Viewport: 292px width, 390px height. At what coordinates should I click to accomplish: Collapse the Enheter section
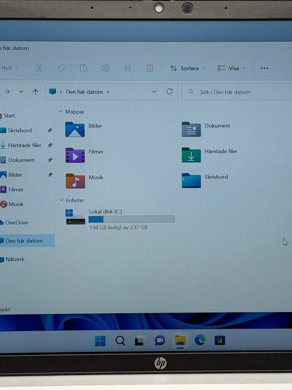[x=61, y=200]
